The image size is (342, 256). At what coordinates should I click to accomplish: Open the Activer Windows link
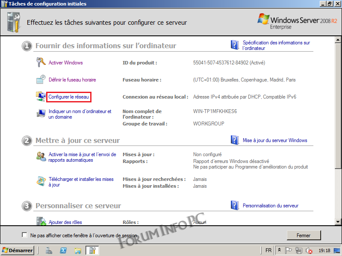pos(66,63)
